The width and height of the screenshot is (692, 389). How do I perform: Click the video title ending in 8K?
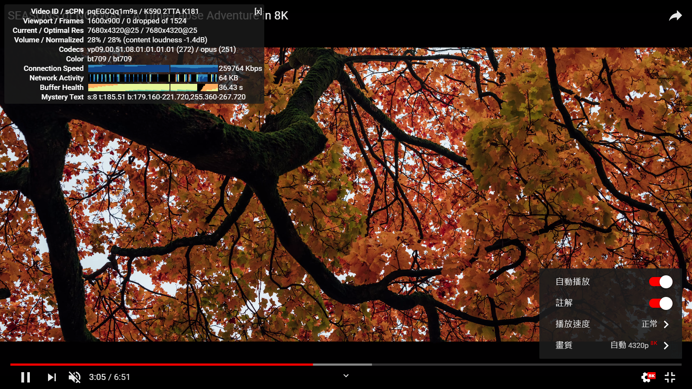pos(148,16)
